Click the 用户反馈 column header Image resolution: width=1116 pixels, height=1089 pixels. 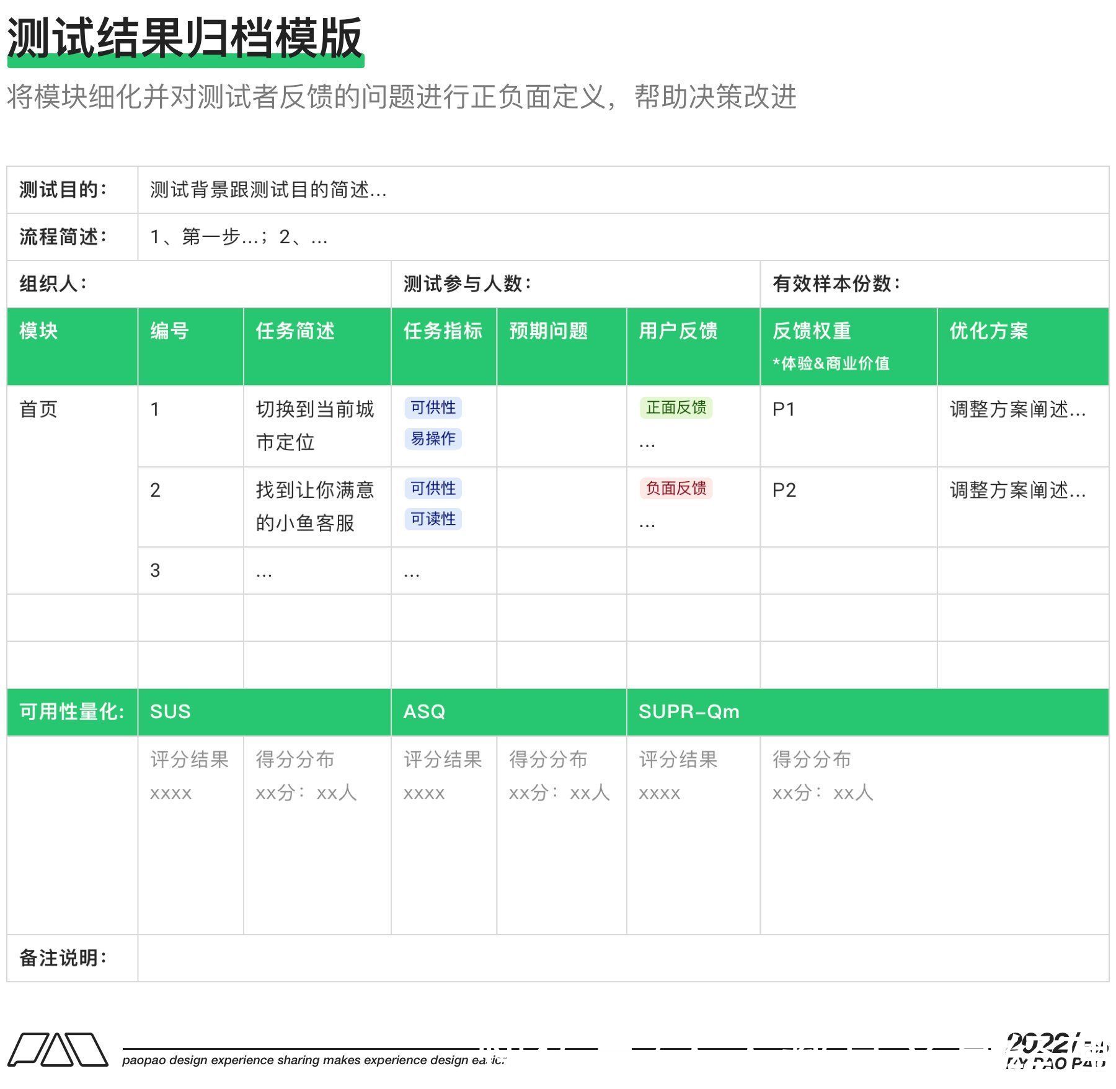(693, 346)
